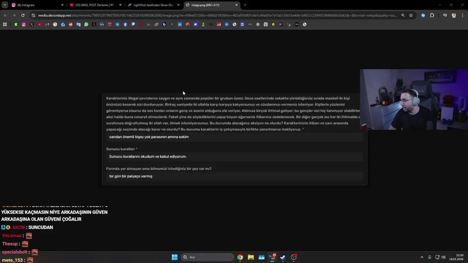Go forward with the arrow button
The image size is (468, 263).
click(x=14, y=15)
